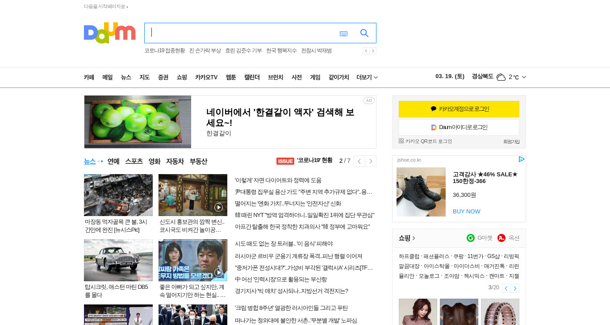Click the cloudy weather icon
Screen dimensions: 610x325
tap(501, 77)
